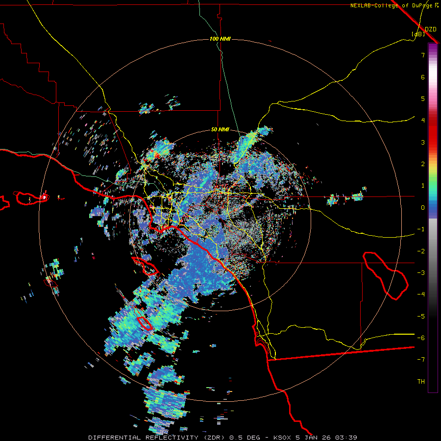
Task: Click the scale value -3
Action: click(x=421, y=273)
